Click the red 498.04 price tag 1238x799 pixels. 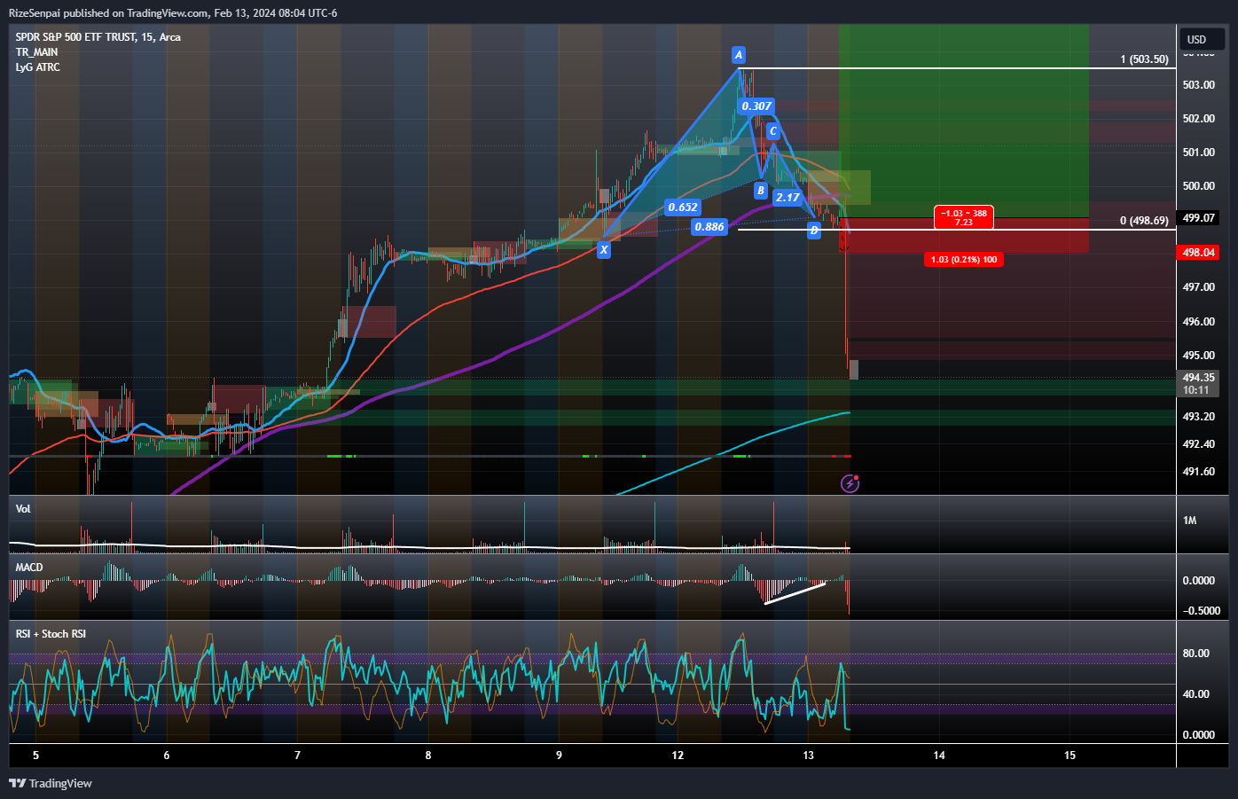pos(1198,253)
